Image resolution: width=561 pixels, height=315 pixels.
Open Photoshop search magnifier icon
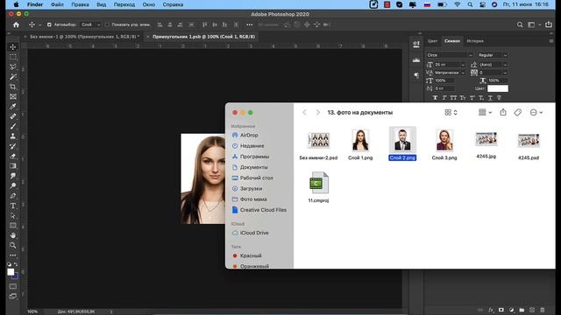520,24
